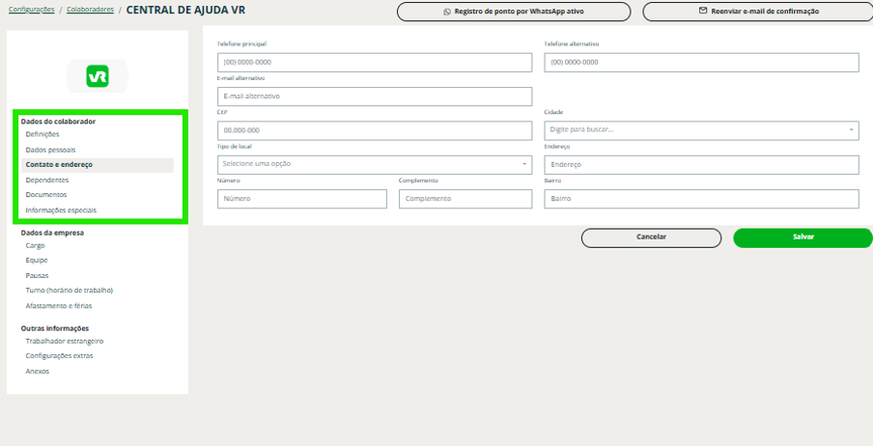873x446 pixels.
Task: Select Contato e endereço in the sidebar
Action: (98, 165)
